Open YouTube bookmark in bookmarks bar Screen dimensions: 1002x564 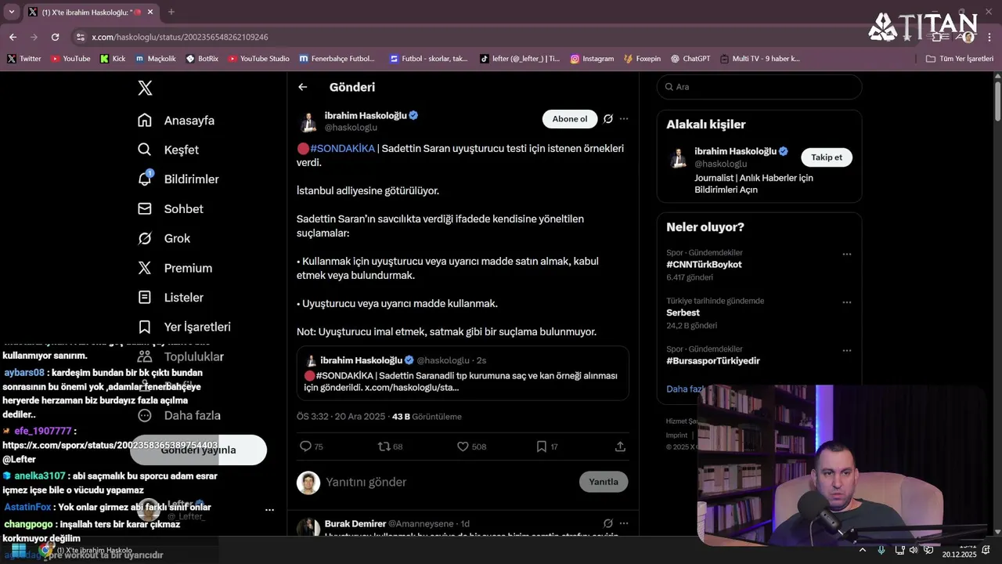[70, 59]
